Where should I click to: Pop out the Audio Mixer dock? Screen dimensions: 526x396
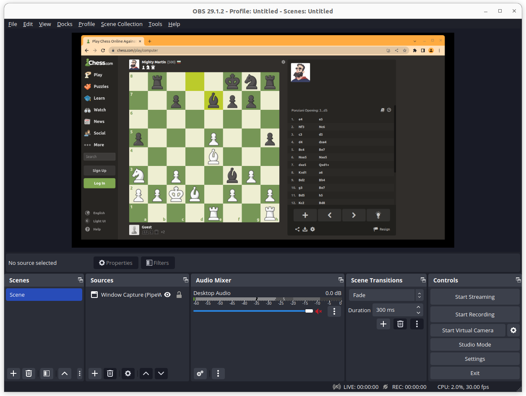tap(341, 280)
